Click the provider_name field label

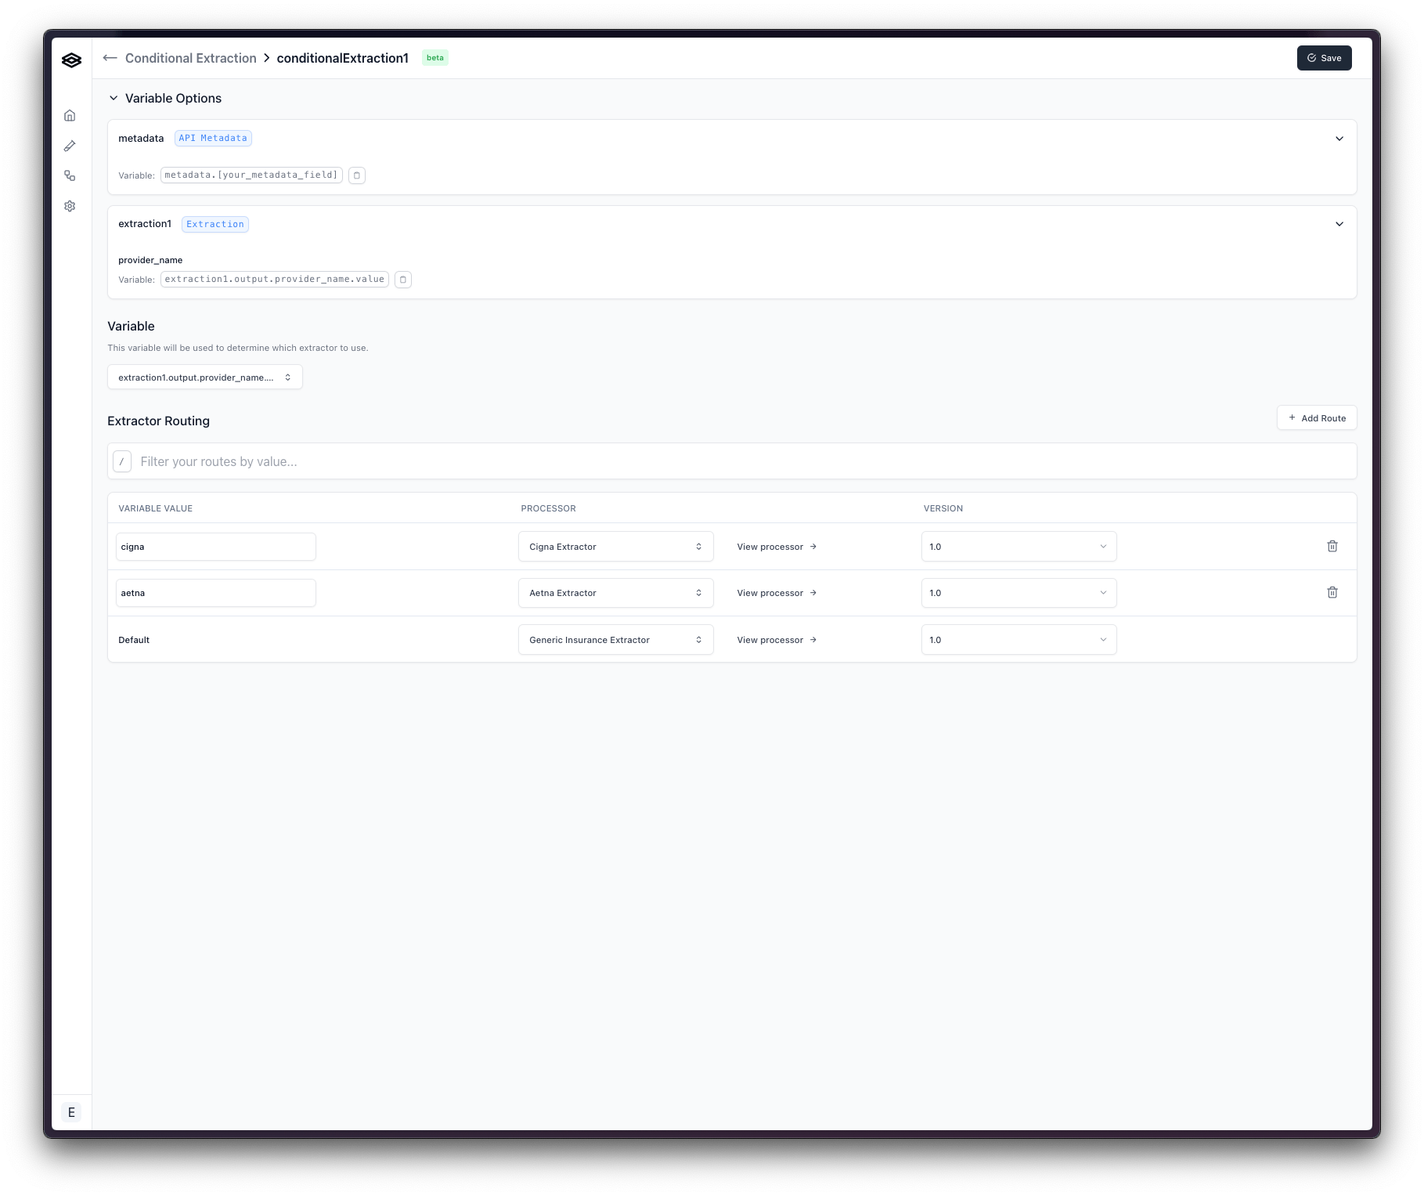coord(150,260)
